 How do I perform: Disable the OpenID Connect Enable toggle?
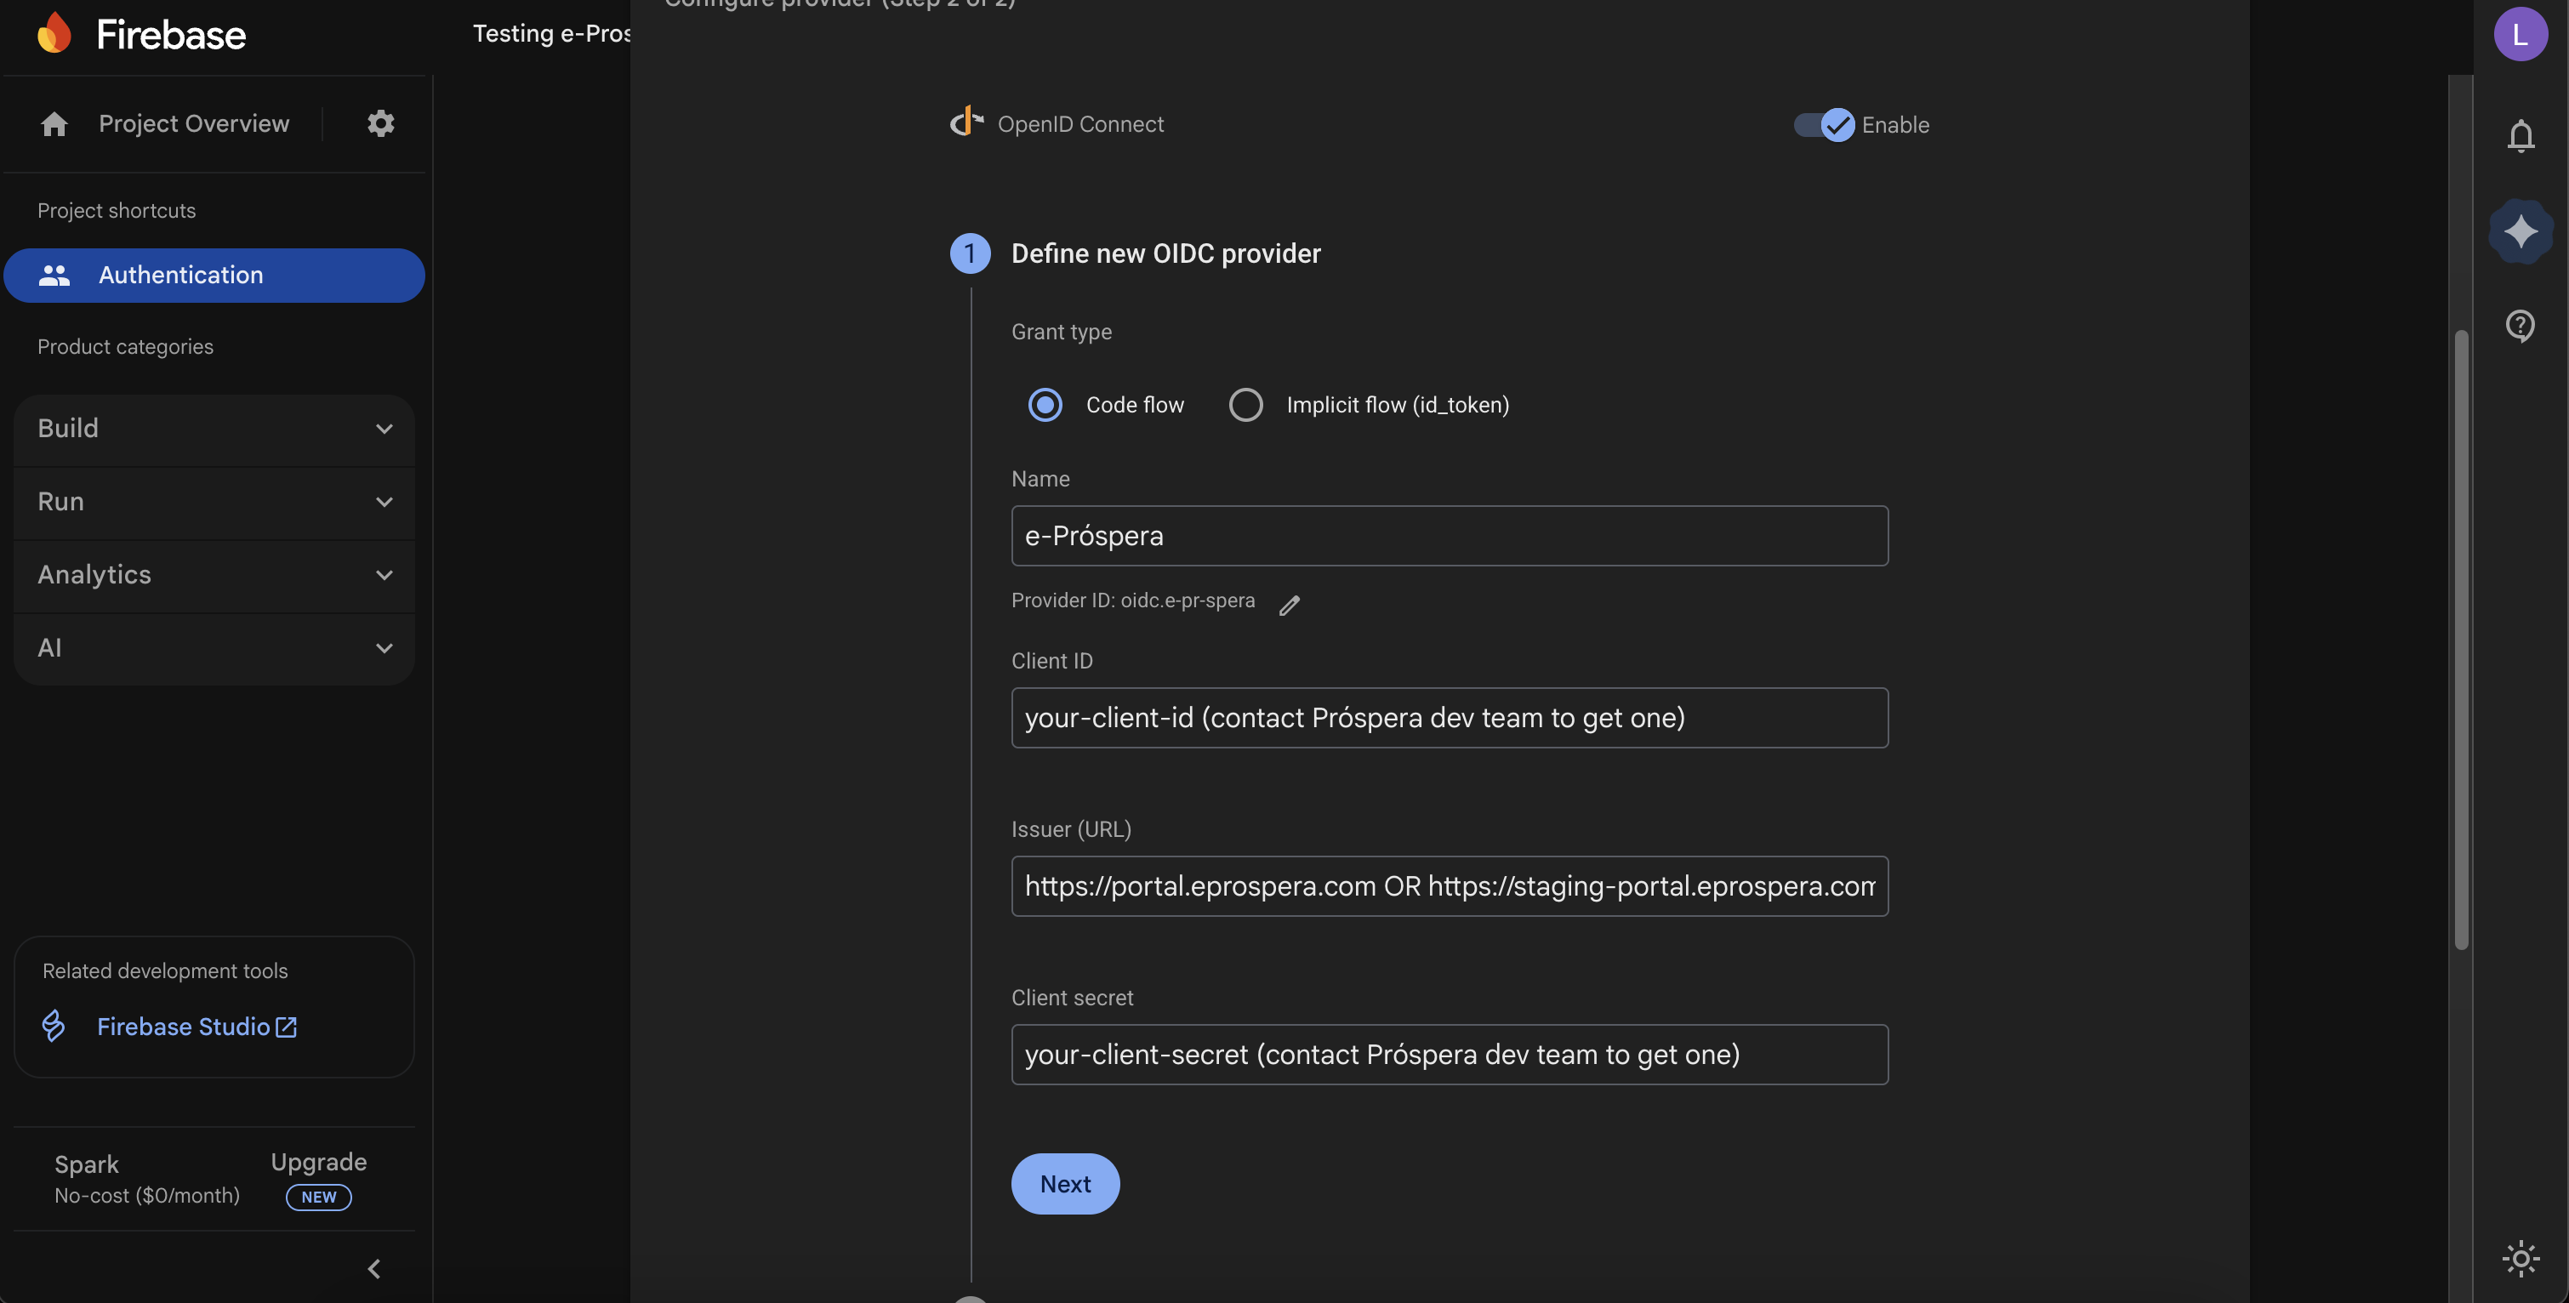click(x=1823, y=125)
